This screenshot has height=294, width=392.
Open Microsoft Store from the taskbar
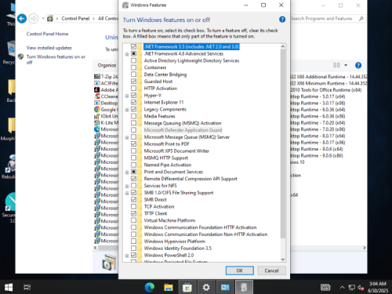coord(187,288)
